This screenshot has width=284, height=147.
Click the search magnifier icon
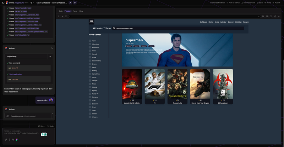[114, 28]
